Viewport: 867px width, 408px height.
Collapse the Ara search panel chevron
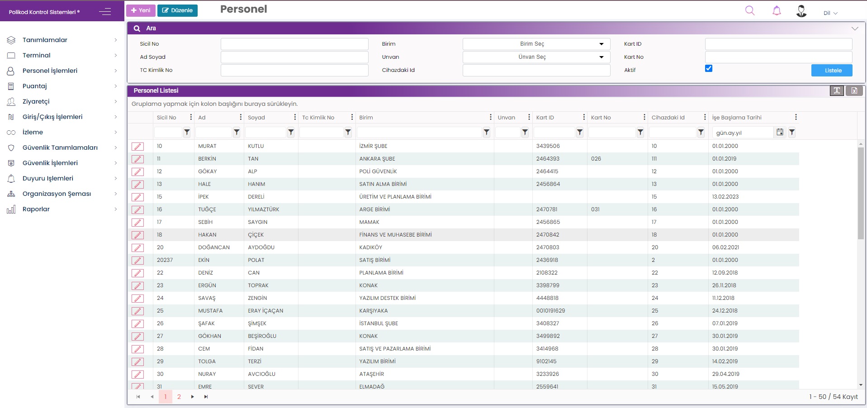(x=855, y=28)
